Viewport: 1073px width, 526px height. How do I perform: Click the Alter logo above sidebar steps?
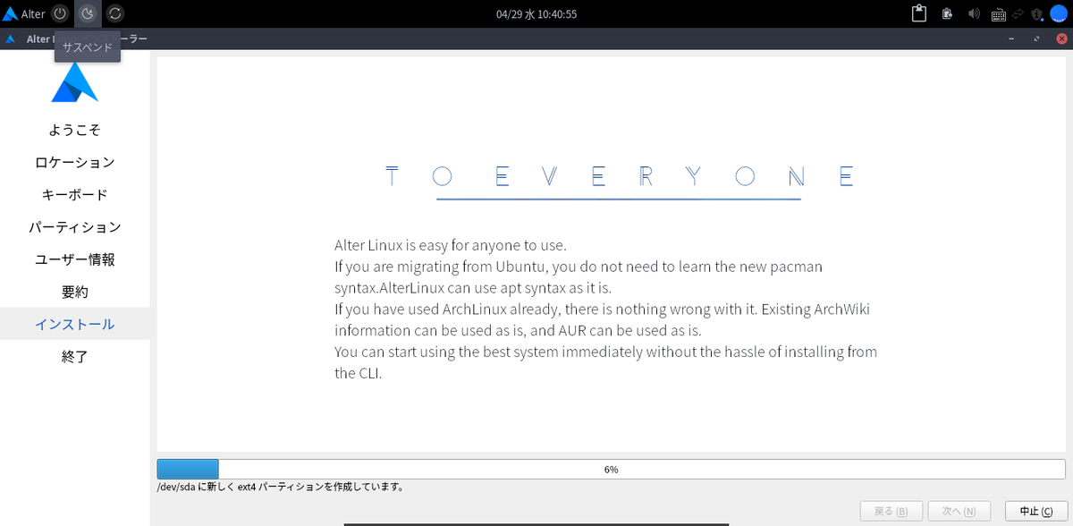point(75,82)
